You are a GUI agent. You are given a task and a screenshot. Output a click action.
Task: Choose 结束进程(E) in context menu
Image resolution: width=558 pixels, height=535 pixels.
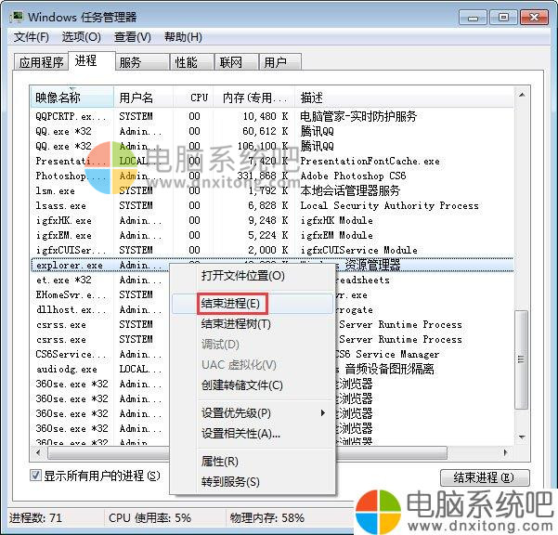253,304
